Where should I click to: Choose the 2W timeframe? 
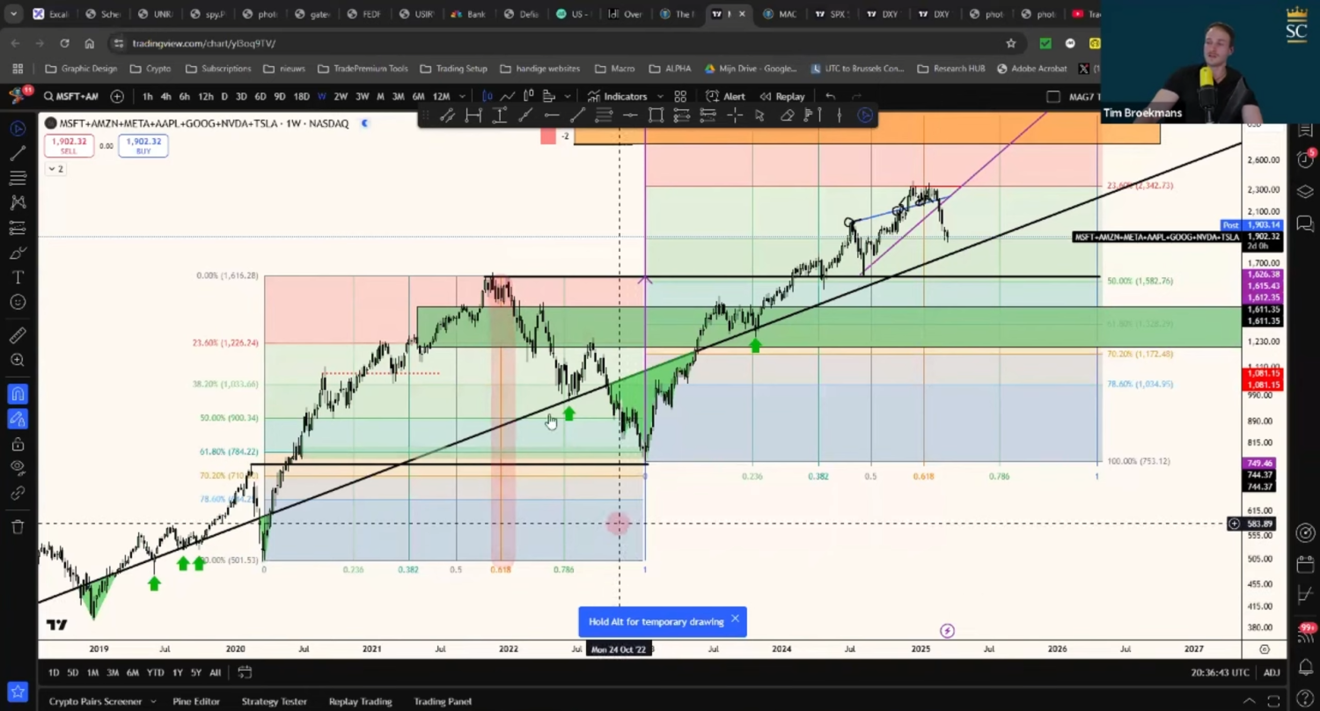coord(341,96)
